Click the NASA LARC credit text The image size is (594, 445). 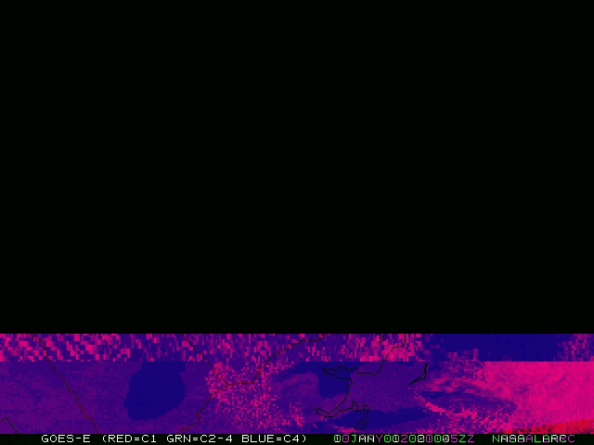pos(533,439)
